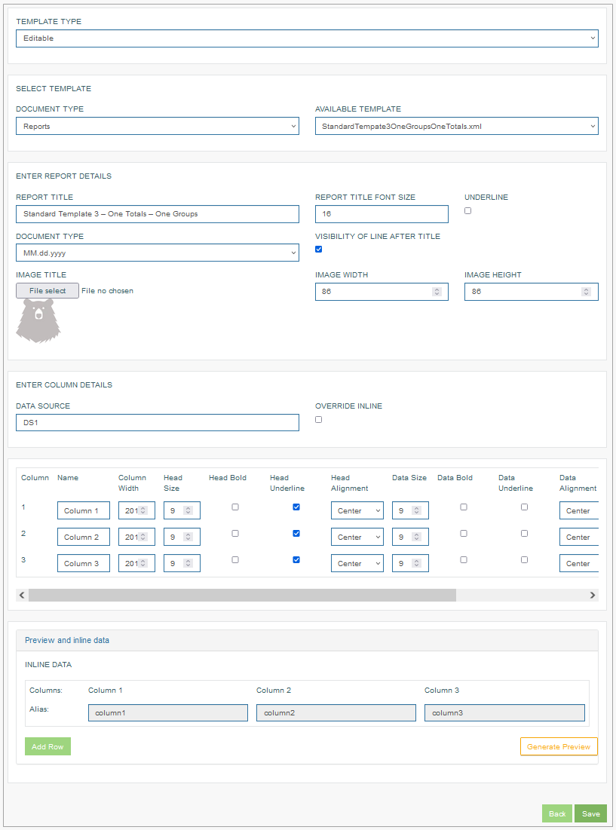Check Data Bold for column 2
The image size is (616, 830).
point(464,534)
